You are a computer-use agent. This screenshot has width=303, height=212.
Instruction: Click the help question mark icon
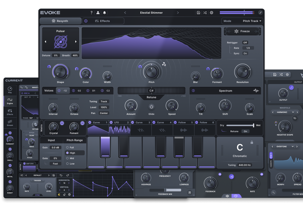(x=91, y=13)
